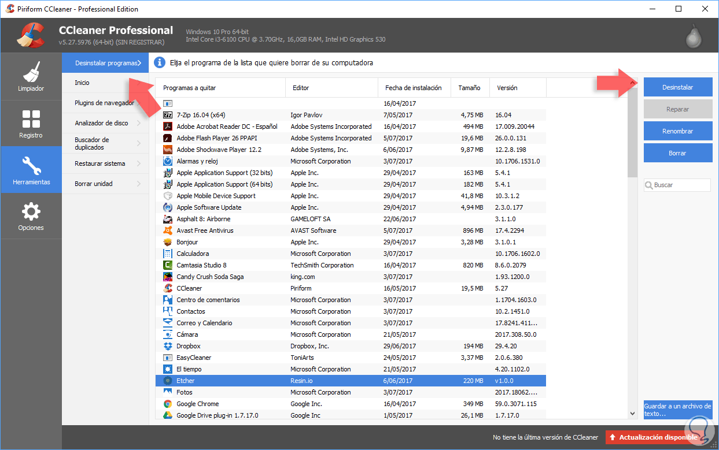Click the CCleaner list entry icon

pos(168,288)
